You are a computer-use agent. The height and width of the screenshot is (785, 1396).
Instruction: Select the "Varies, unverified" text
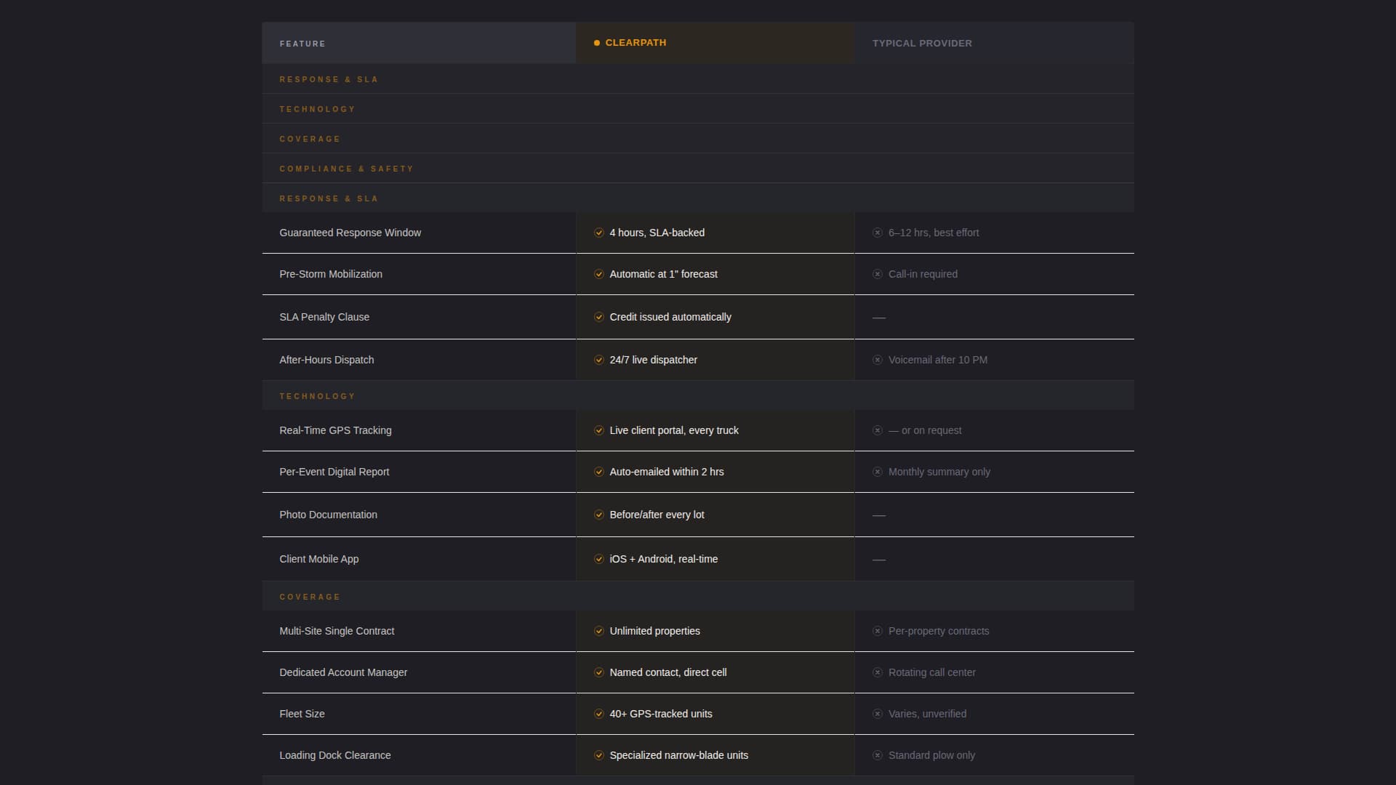(928, 714)
